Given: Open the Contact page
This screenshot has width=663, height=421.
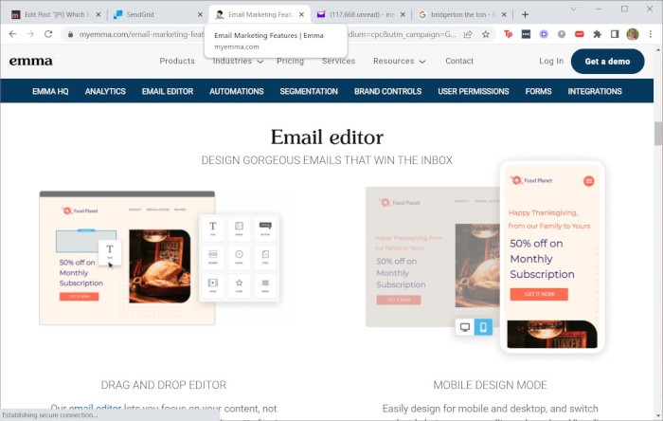Looking at the screenshot, I should 459,61.
